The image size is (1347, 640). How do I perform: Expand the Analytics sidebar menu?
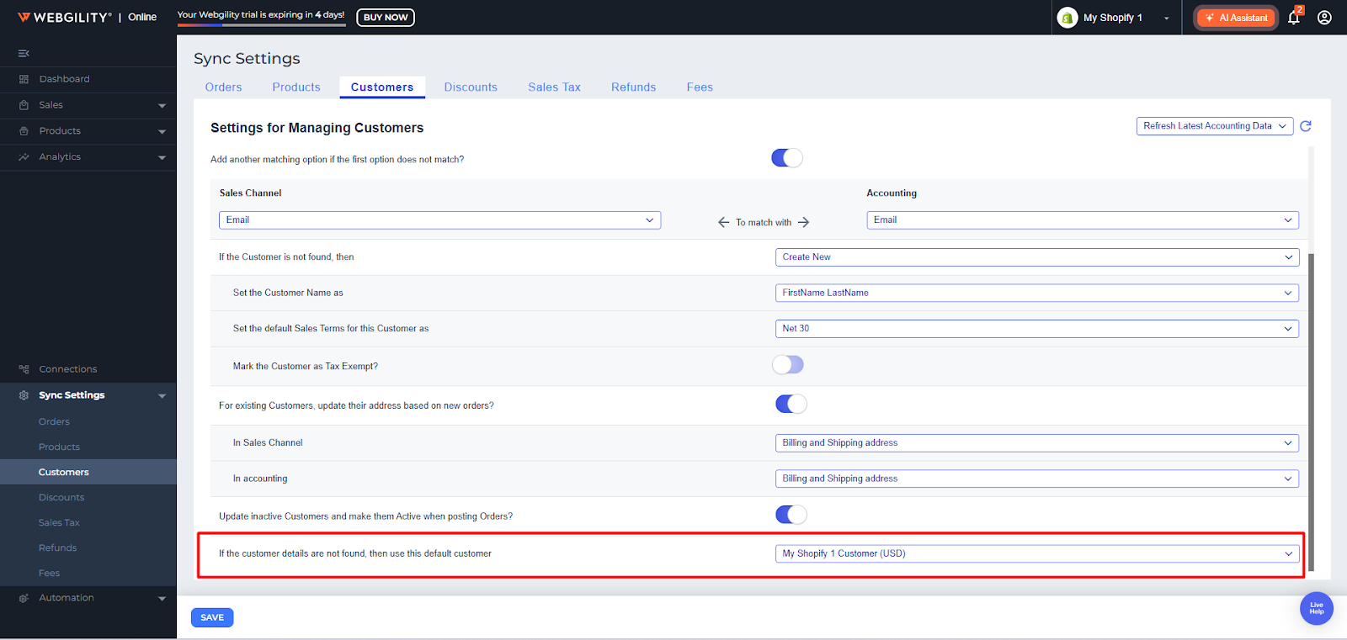click(162, 158)
